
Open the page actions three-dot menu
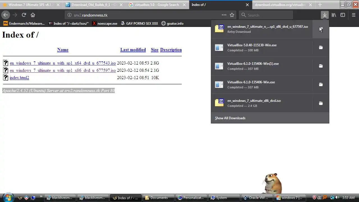(224, 15)
